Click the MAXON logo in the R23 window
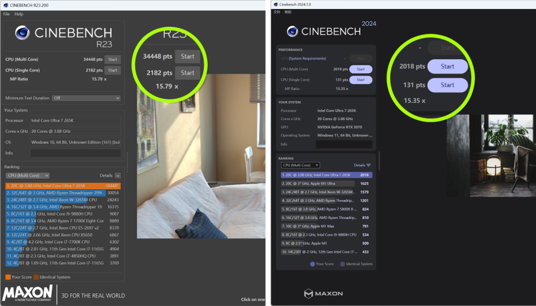The image size is (536, 306). click(27, 294)
